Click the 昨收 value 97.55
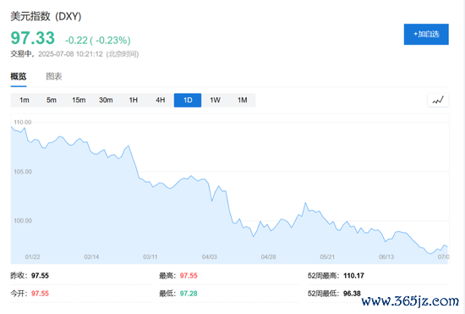The height and width of the screenshot is (314, 465). (x=40, y=276)
